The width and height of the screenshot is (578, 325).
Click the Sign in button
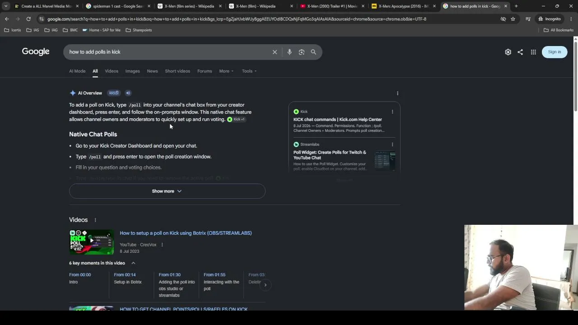(x=555, y=52)
